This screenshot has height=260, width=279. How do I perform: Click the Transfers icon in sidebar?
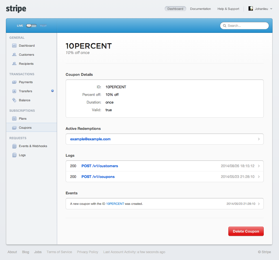click(x=14, y=91)
